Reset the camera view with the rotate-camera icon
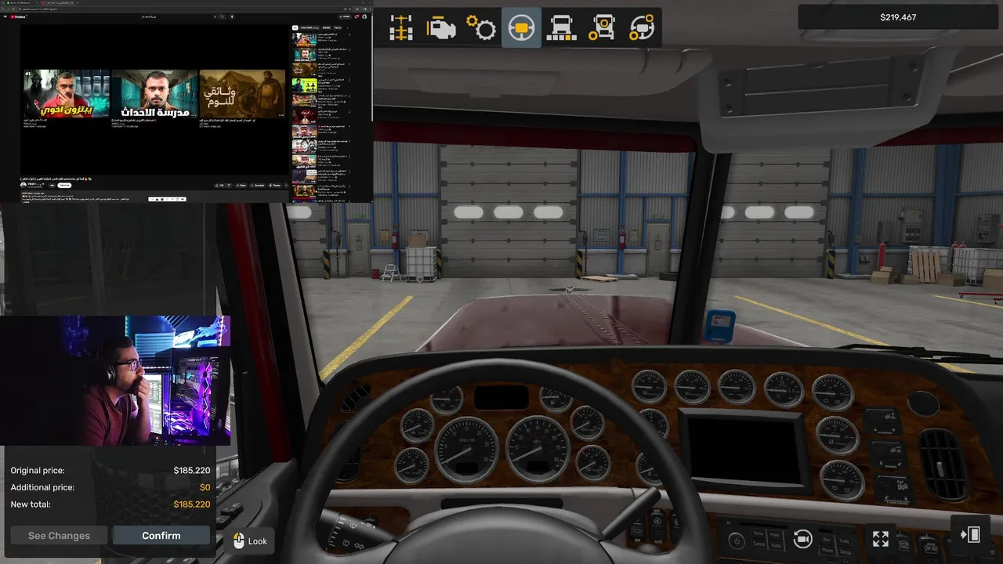Viewport: 1003px width, 564px height. click(x=802, y=539)
